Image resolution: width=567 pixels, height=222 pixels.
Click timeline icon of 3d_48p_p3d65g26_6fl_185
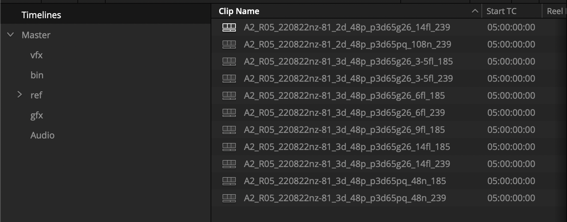coord(229,95)
